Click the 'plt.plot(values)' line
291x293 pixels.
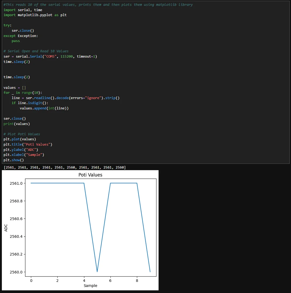20,139
